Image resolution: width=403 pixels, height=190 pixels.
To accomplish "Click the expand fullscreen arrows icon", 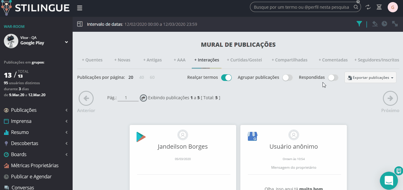I will (395, 24).
